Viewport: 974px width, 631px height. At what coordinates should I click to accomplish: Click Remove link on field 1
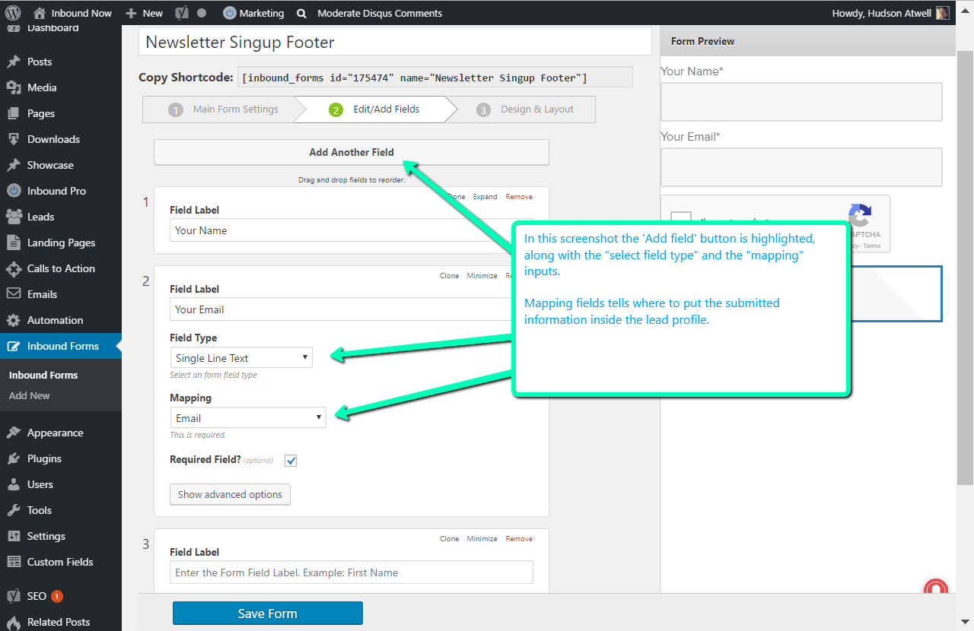point(519,197)
